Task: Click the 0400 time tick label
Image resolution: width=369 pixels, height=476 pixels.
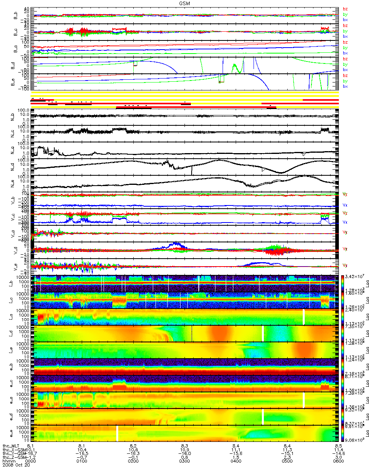Action: (x=236, y=462)
